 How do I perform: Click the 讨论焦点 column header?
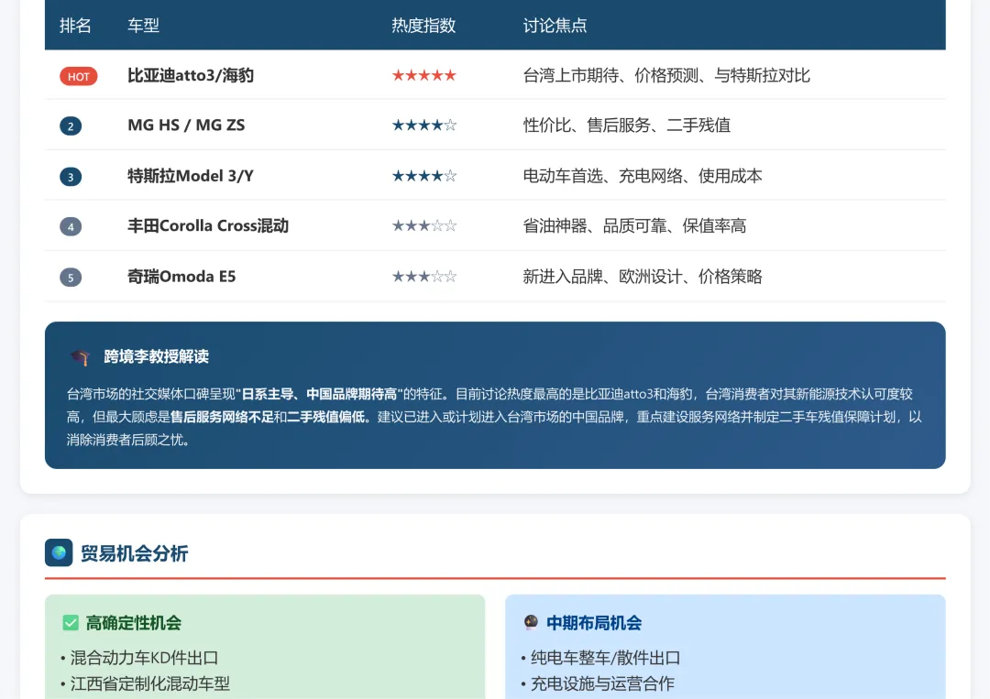554,26
